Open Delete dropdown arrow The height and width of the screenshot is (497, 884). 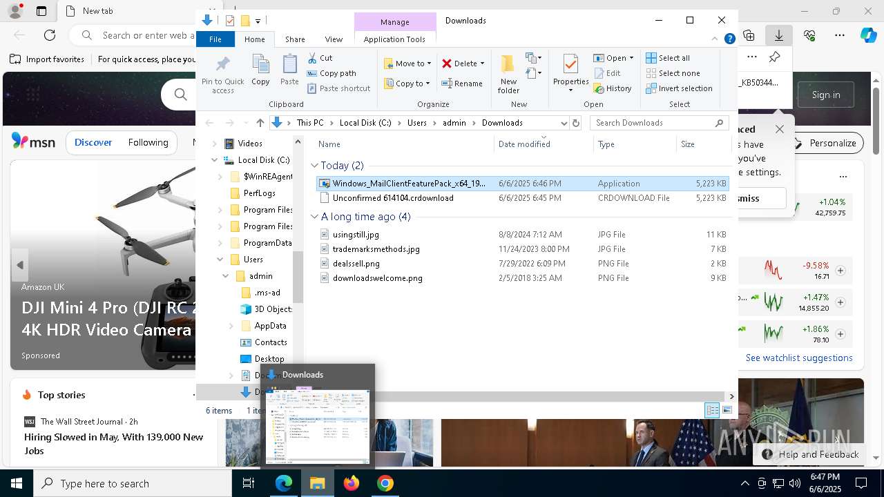pos(482,64)
